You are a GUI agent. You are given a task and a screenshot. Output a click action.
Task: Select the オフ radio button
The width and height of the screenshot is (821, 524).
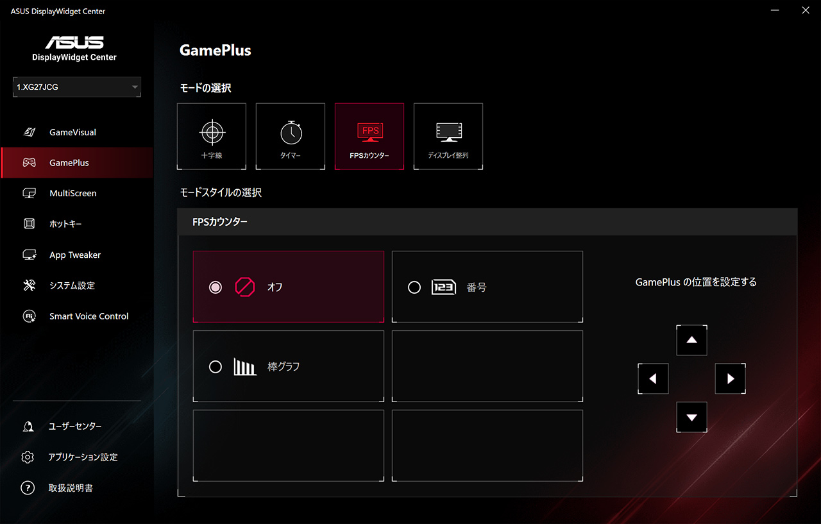coord(216,287)
